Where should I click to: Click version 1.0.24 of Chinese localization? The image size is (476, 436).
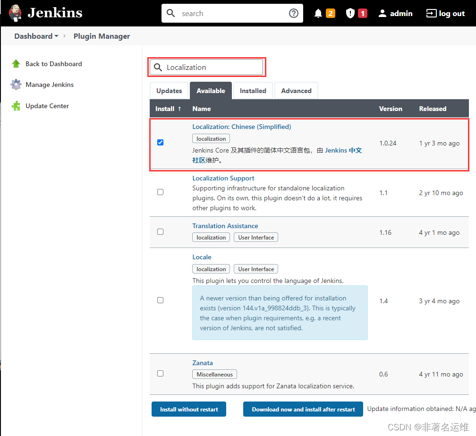pos(388,143)
